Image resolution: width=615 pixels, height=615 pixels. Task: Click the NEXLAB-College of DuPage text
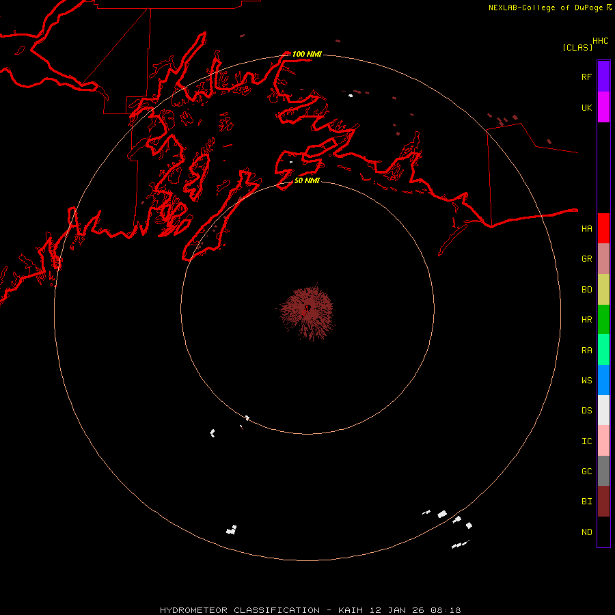tap(547, 8)
